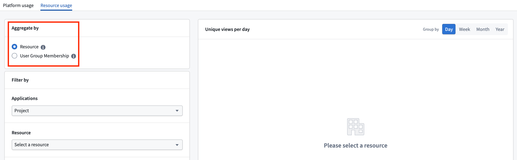
Task: Click the Please select a resource message
Action: [x=355, y=145]
